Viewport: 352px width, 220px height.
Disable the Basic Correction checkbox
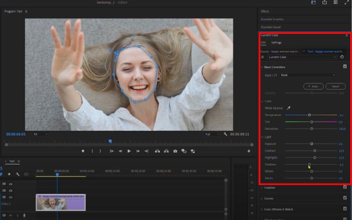[345, 67]
